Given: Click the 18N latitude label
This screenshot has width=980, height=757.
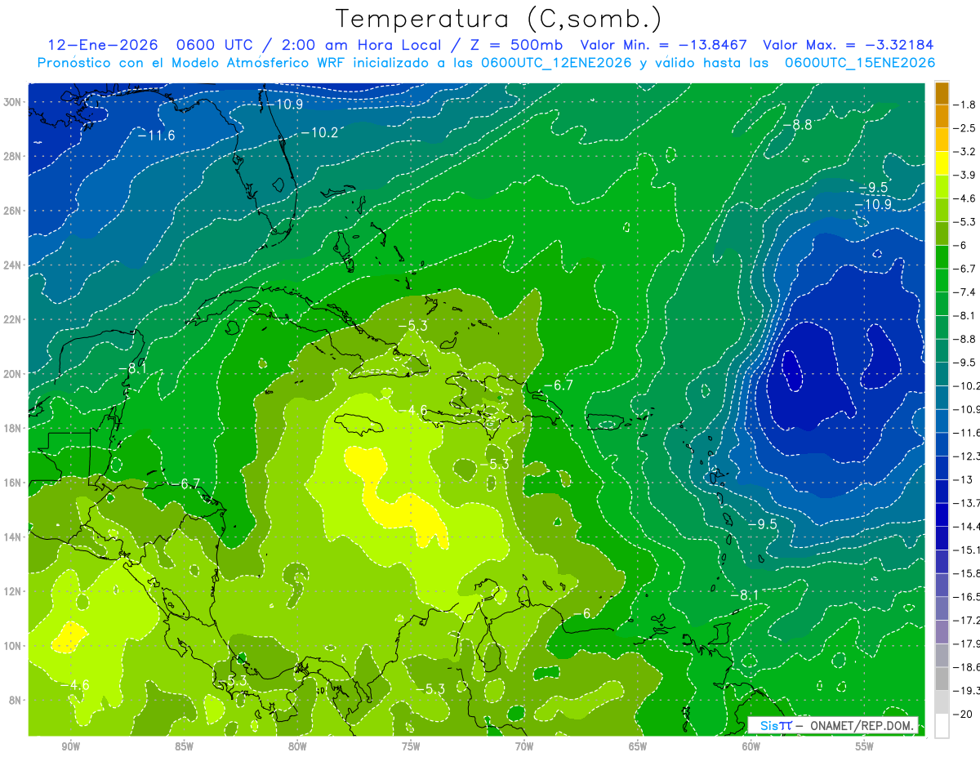Looking at the screenshot, I should [14, 428].
